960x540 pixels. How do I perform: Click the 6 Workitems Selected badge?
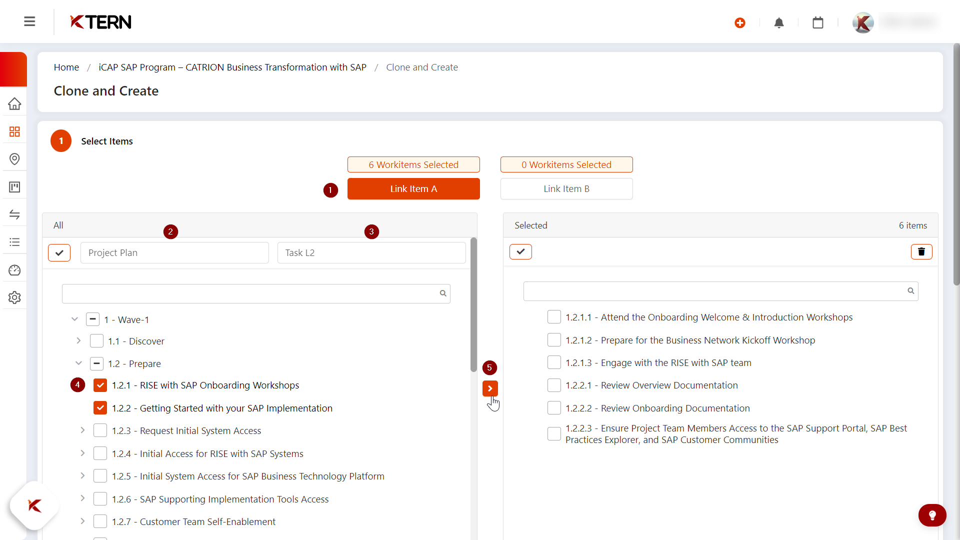click(x=413, y=164)
